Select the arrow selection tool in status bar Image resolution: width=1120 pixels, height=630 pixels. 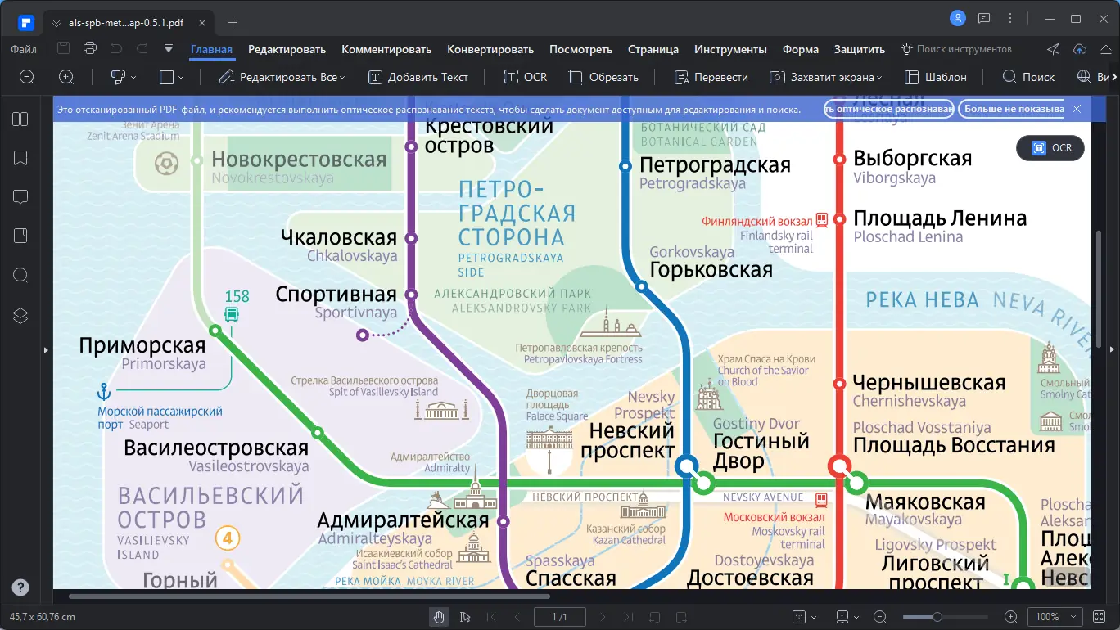tap(465, 617)
